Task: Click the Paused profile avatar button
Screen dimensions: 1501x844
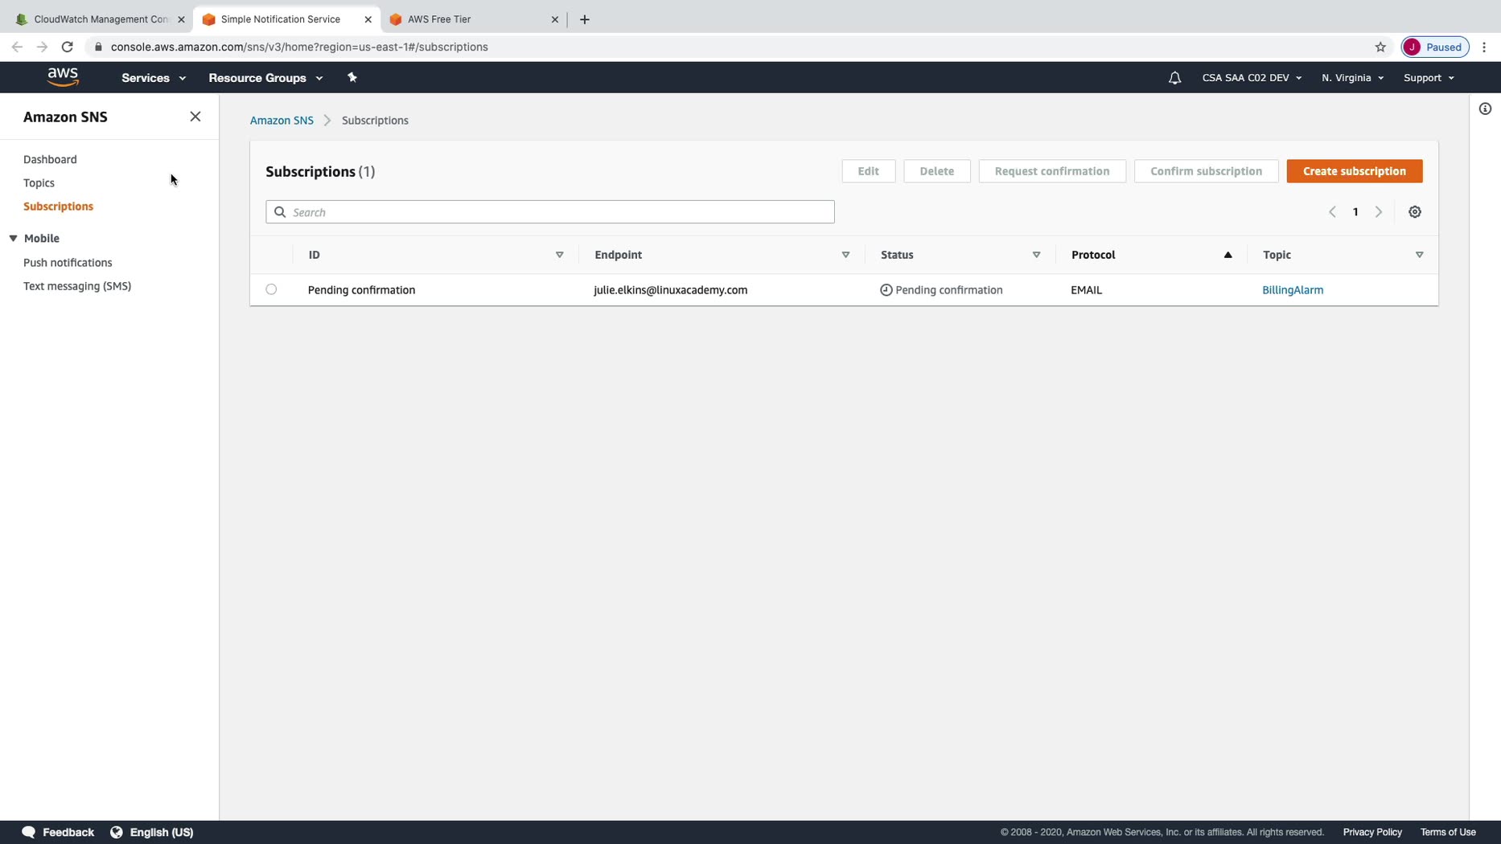Action: [x=1435, y=47]
